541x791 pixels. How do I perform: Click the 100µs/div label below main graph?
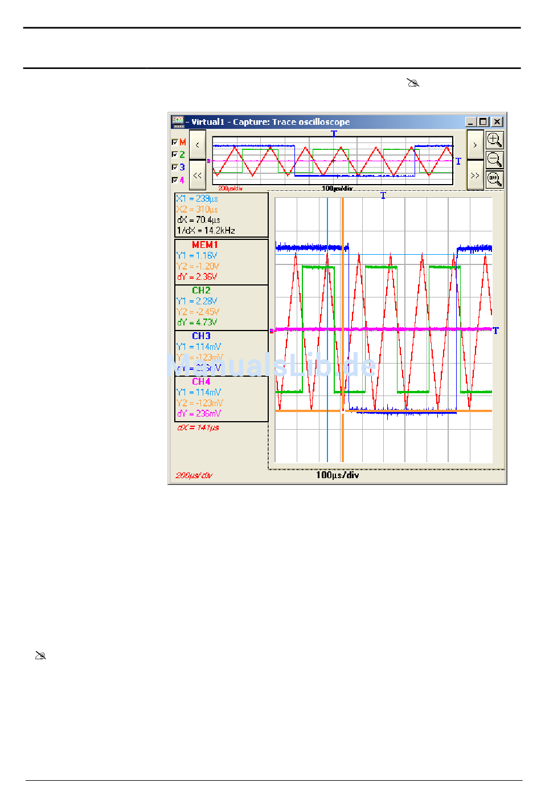pyautogui.click(x=338, y=475)
